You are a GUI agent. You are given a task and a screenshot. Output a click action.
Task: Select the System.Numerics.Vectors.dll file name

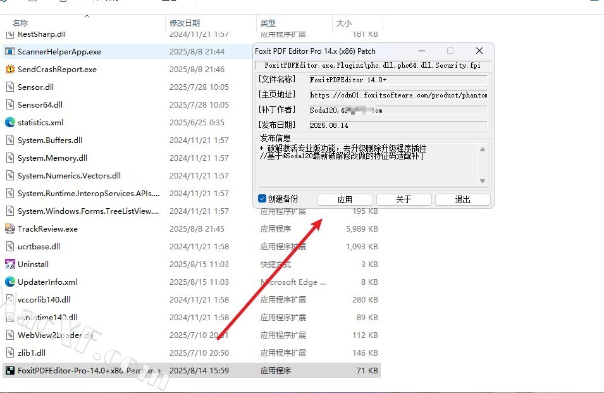click(x=70, y=176)
